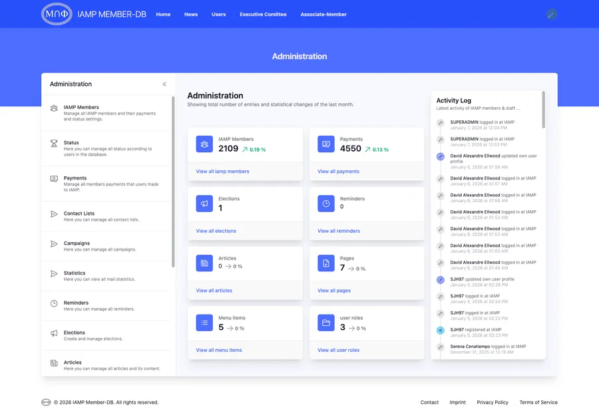
Task: Click the Campaigns paper-plane icon
Action: [x=54, y=243]
